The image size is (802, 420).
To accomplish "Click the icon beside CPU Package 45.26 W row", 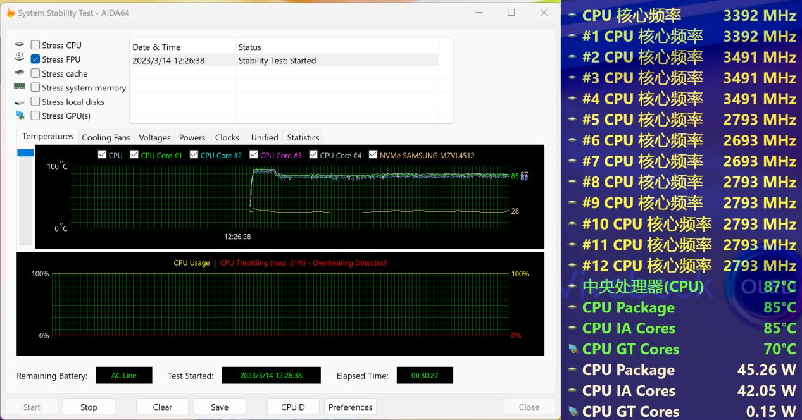I will click(x=572, y=371).
